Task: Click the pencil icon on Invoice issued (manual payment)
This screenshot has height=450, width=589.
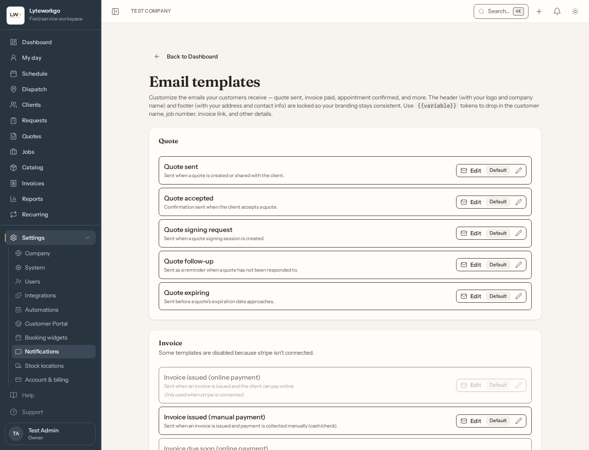Action: (519, 421)
